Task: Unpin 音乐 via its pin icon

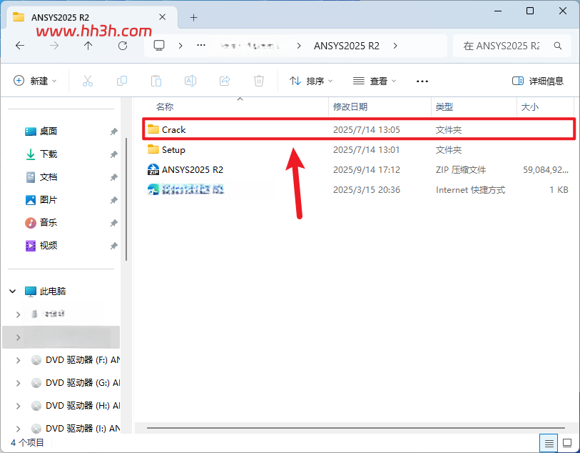Action: tap(114, 223)
